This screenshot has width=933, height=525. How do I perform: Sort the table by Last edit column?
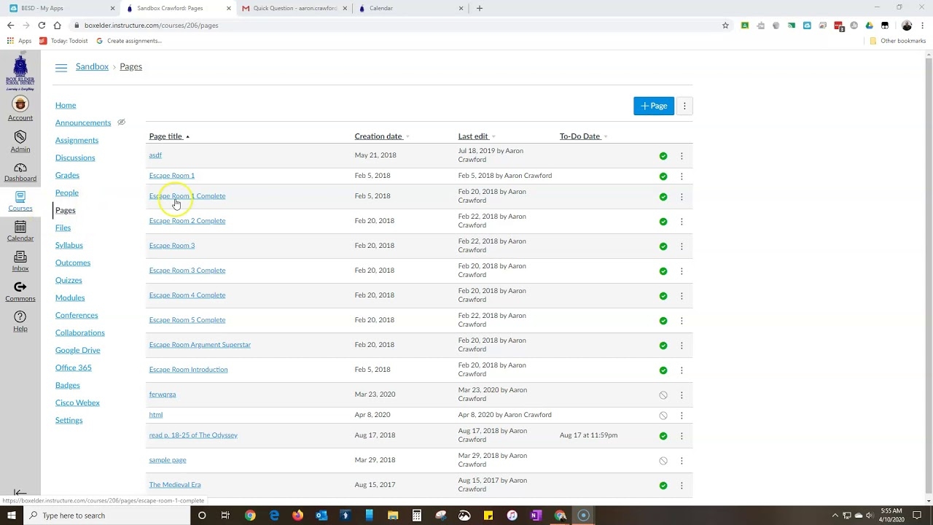tap(472, 136)
